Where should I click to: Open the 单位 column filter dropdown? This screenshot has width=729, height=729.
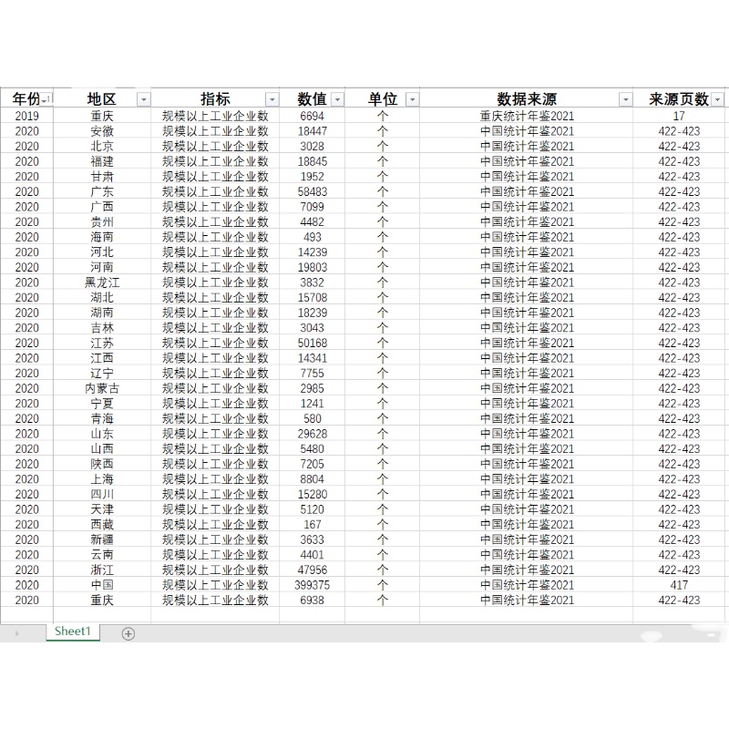[x=413, y=99]
